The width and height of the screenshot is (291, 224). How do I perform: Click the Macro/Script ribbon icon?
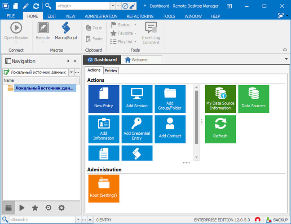66,32
